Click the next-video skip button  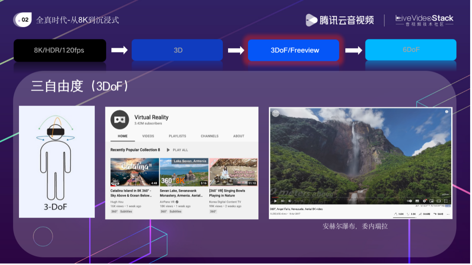coord(283,201)
